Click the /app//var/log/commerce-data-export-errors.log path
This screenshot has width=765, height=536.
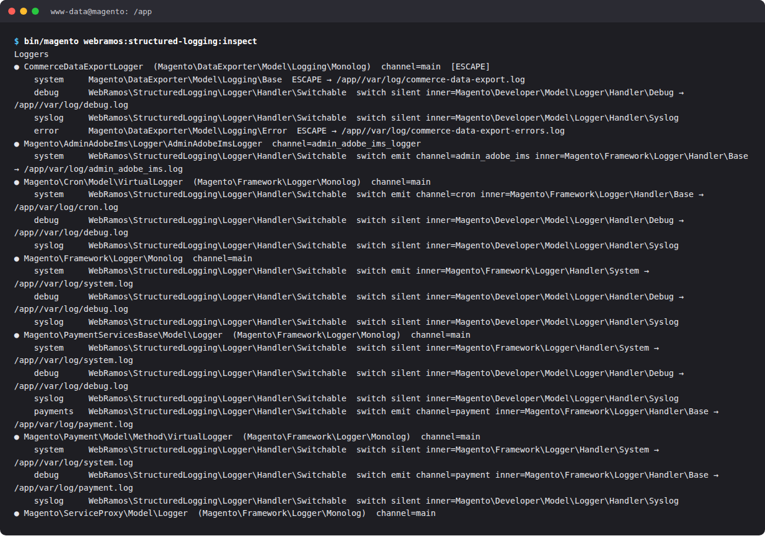coord(453,131)
